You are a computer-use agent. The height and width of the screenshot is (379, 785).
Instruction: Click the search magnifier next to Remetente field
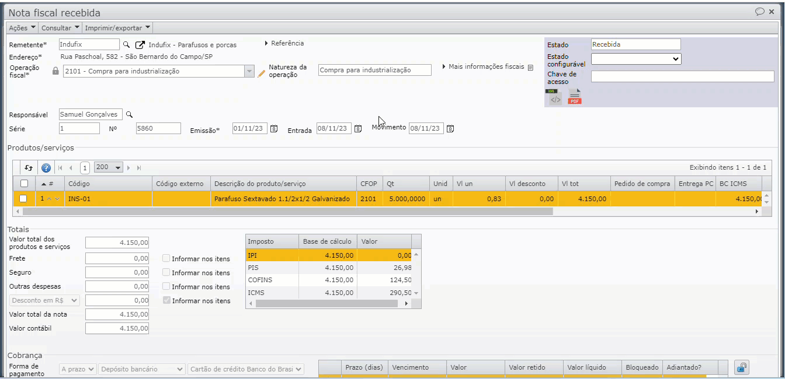click(126, 45)
